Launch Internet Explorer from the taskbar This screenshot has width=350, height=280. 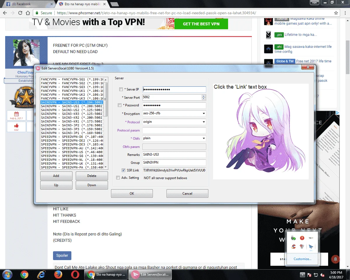point(41,274)
